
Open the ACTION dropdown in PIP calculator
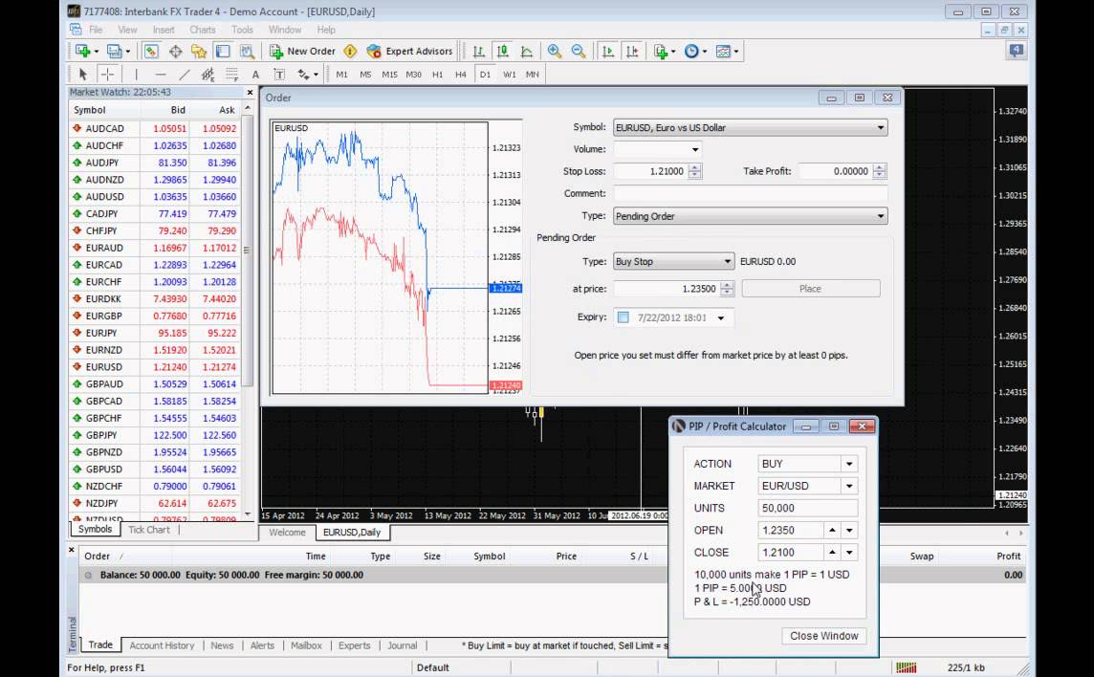(x=849, y=464)
